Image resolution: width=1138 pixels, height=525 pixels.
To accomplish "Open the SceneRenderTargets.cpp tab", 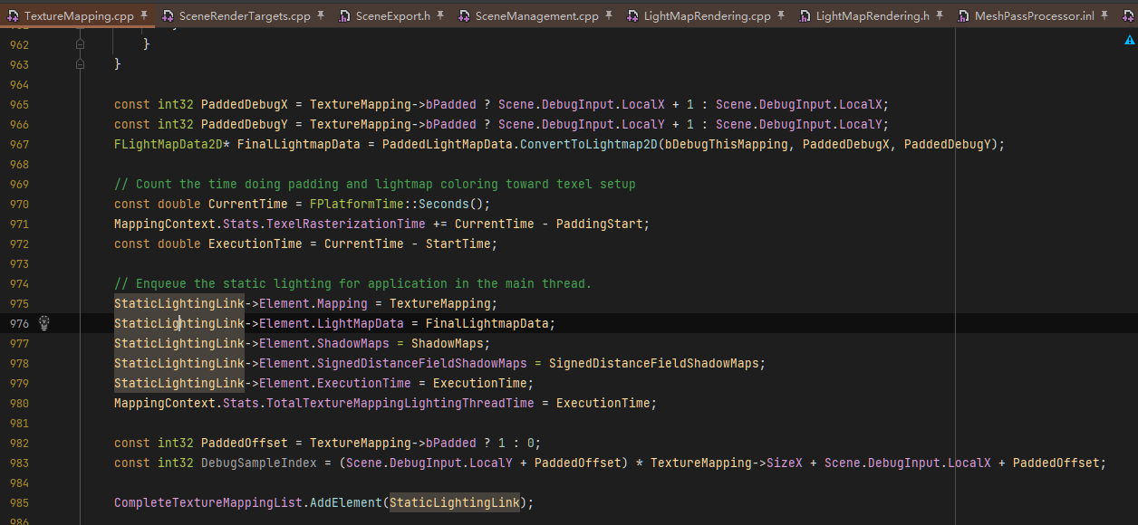I will pos(245,16).
